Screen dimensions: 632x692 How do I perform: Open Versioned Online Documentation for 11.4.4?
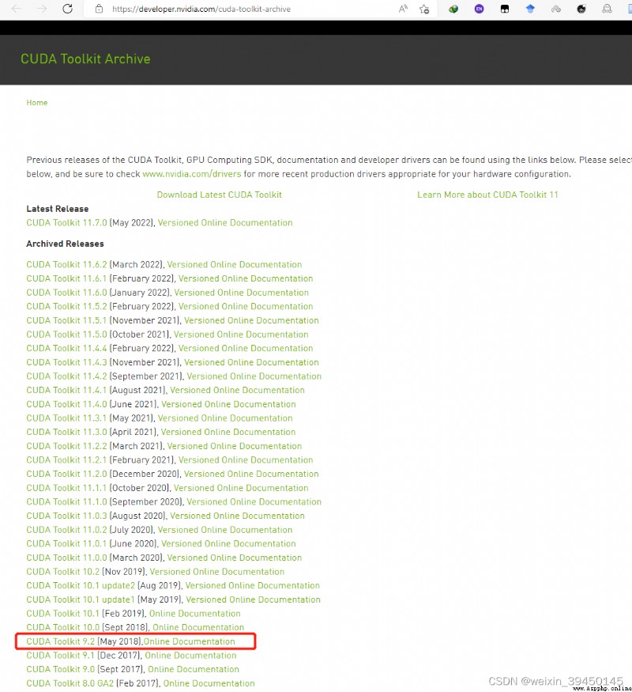pos(246,348)
